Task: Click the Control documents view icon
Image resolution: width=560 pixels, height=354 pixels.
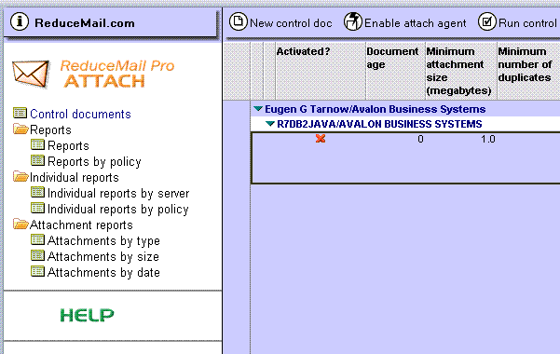Action: coord(20,113)
